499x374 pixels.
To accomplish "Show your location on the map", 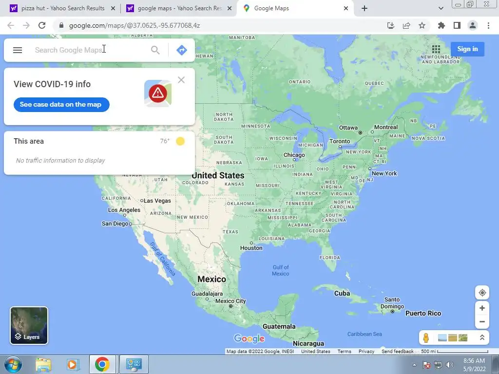I will [x=482, y=293].
